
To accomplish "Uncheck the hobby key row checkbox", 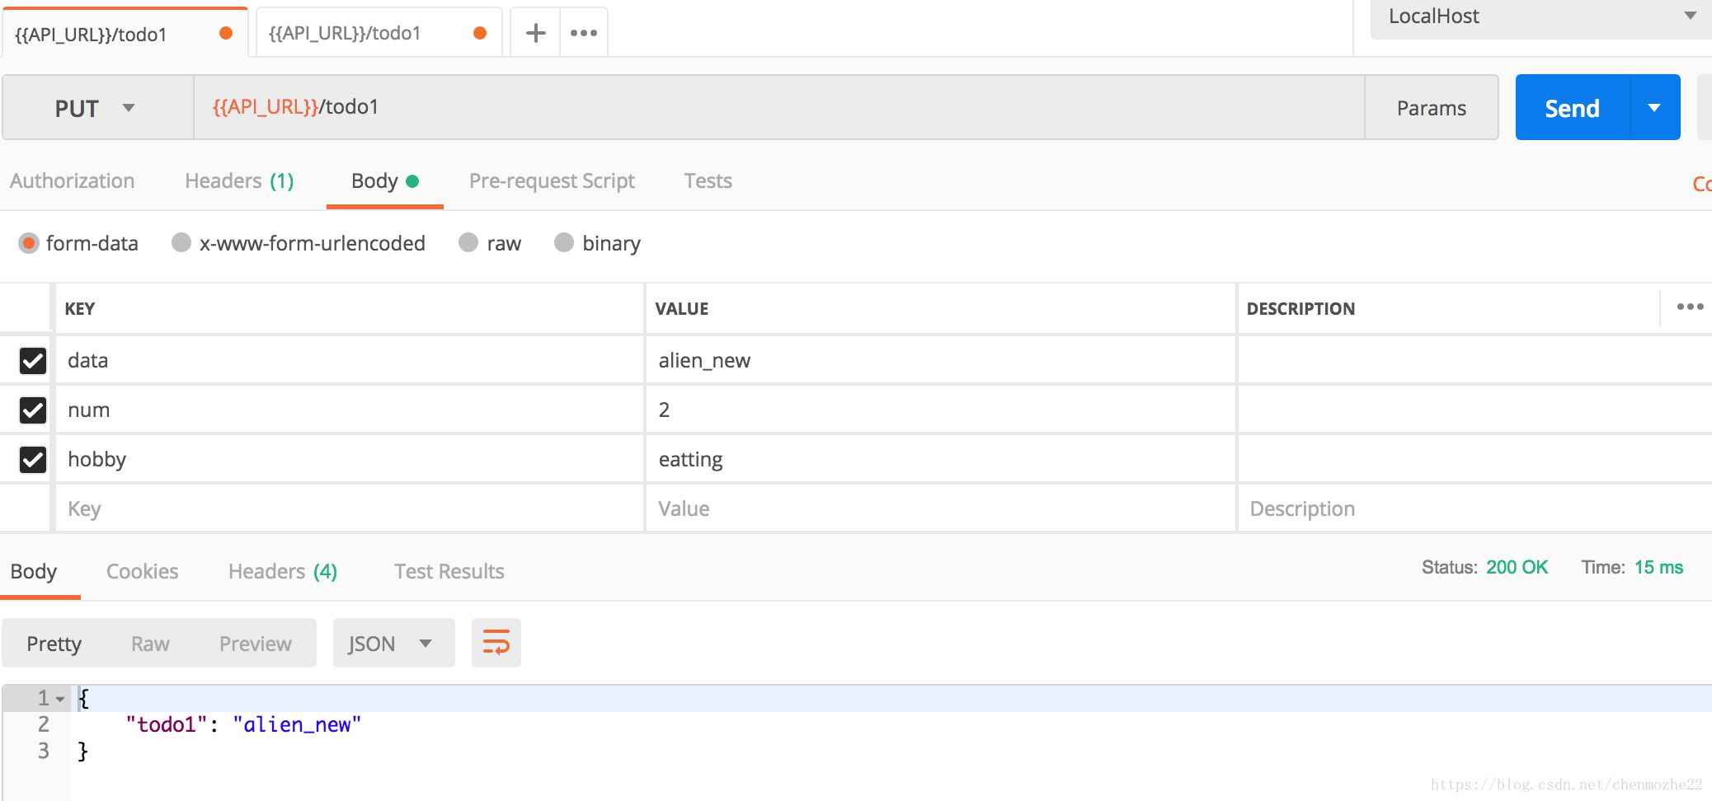I will click(x=33, y=459).
